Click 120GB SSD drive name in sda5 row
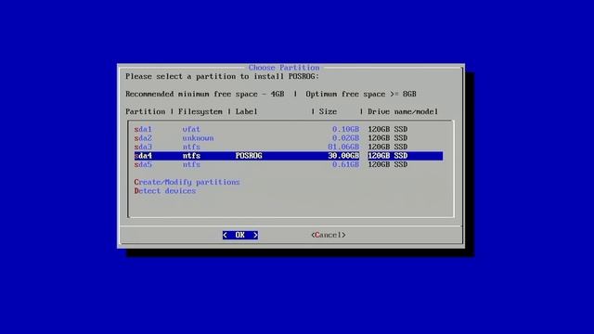Image resolution: width=594 pixels, height=334 pixels. pyautogui.click(x=388, y=164)
